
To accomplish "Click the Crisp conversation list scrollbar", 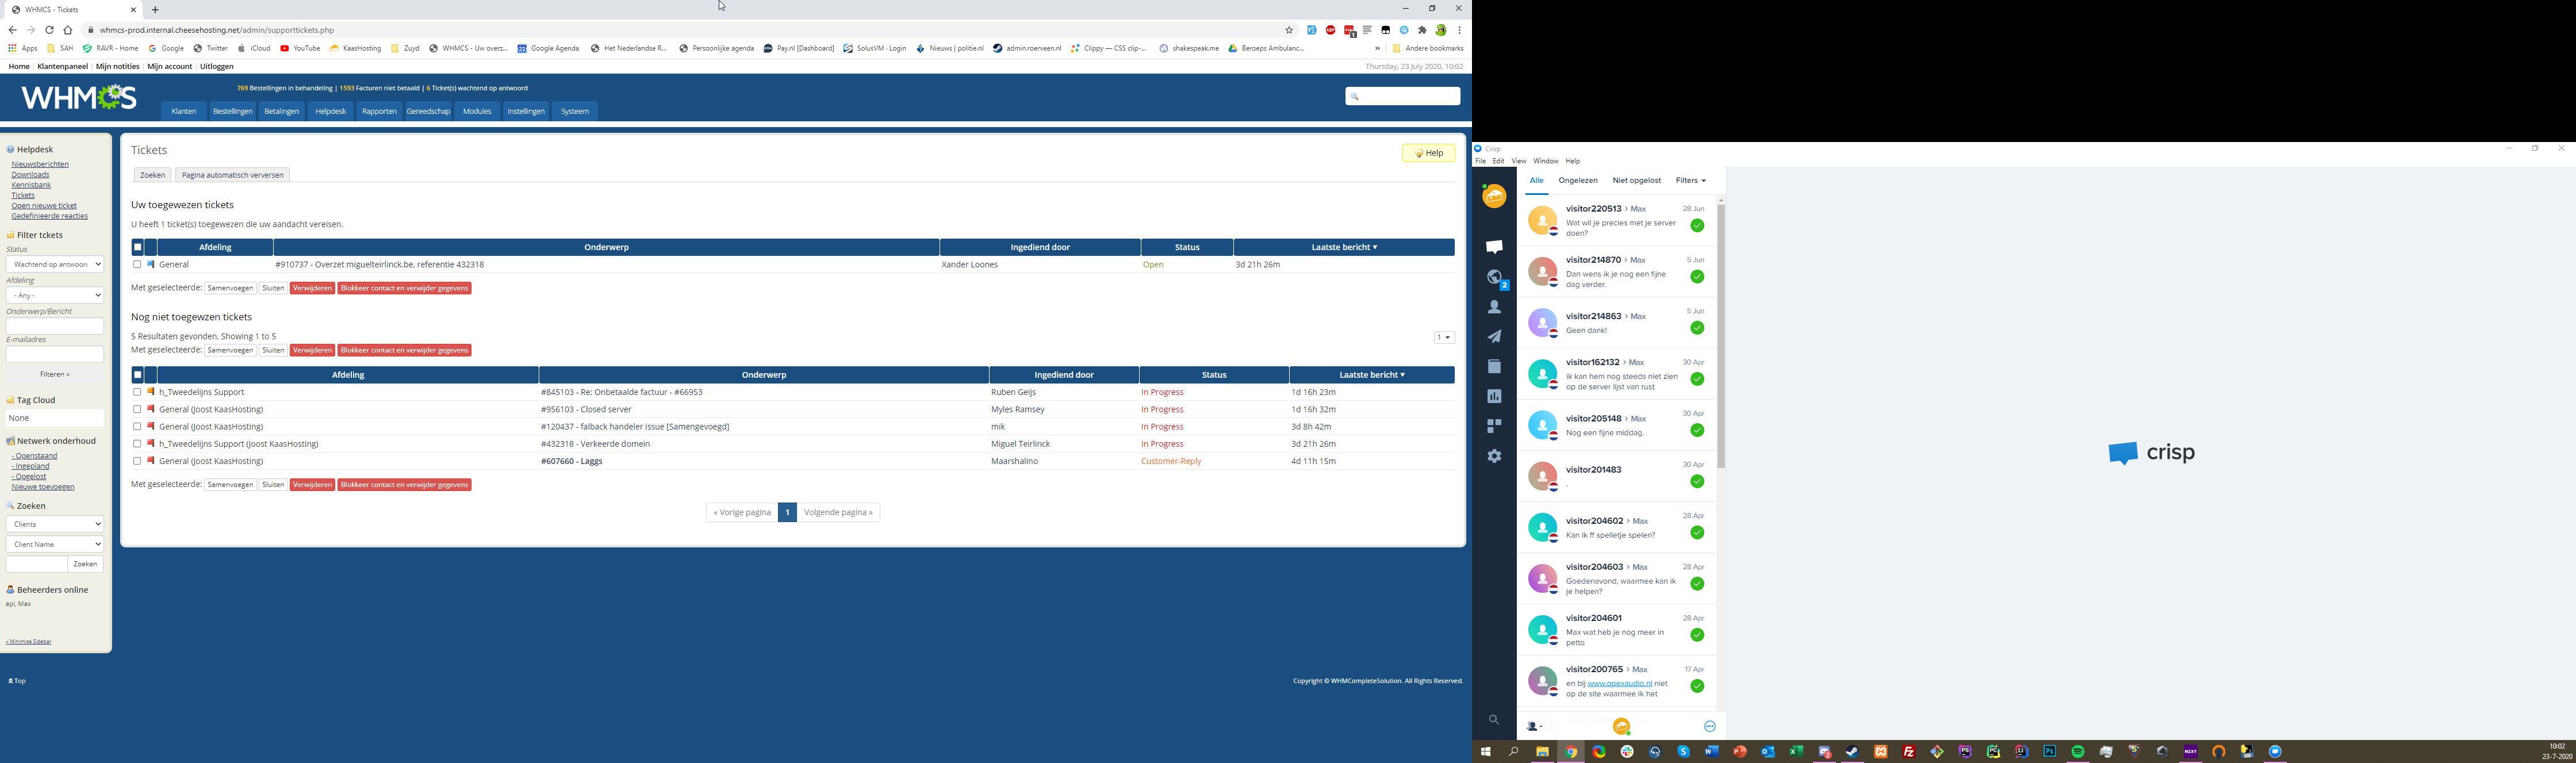I will [x=1721, y=335].
